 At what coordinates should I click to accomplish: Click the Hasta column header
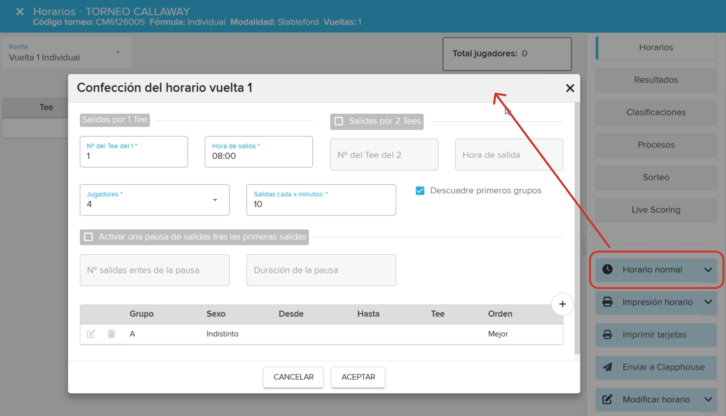[368, 314]
